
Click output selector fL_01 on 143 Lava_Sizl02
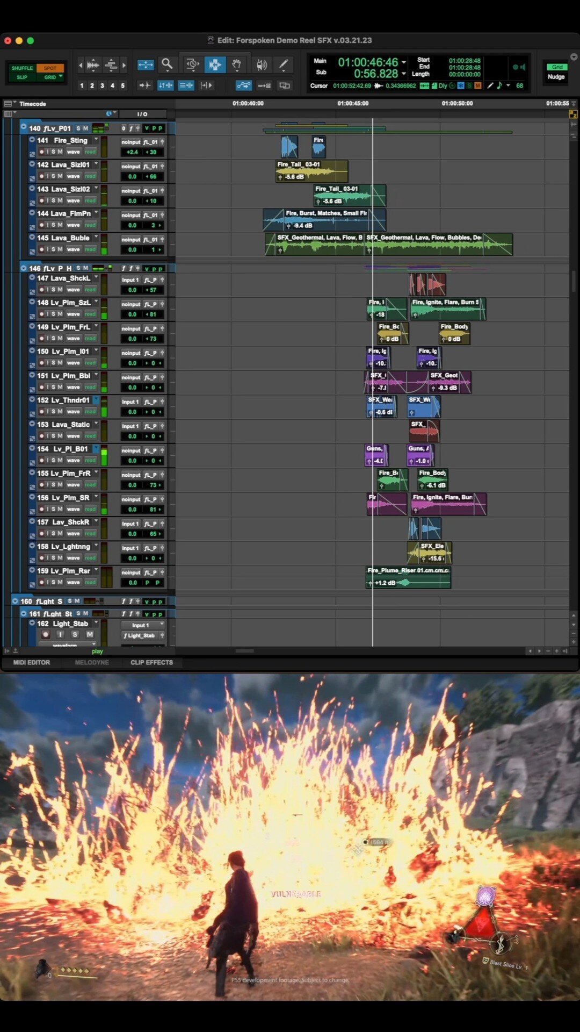coord(150,191)
